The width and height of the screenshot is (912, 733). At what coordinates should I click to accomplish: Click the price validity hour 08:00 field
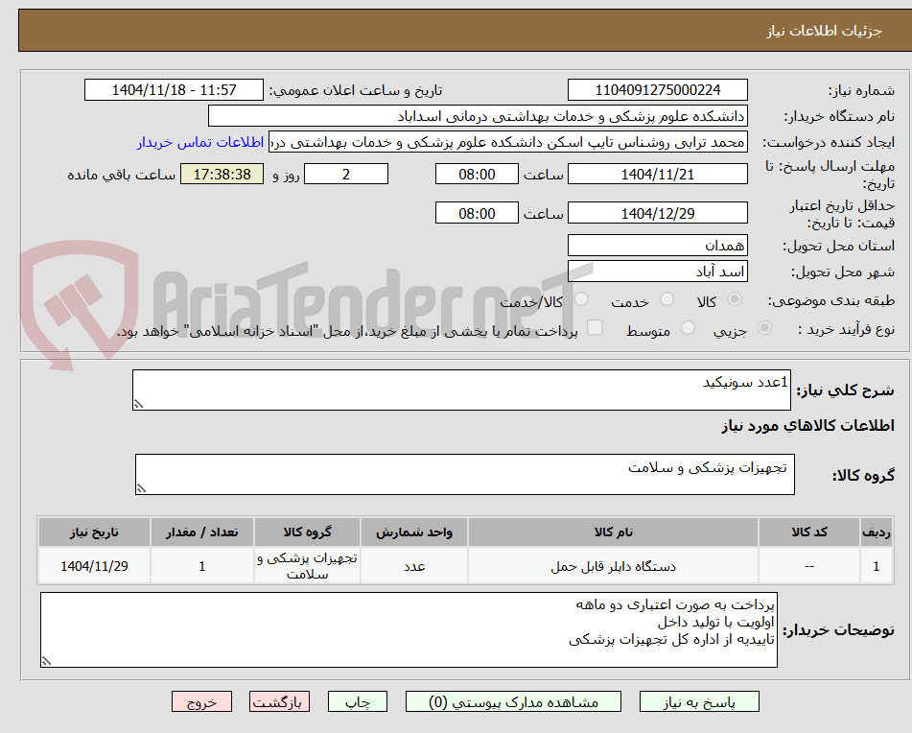(x=477, y=213)
